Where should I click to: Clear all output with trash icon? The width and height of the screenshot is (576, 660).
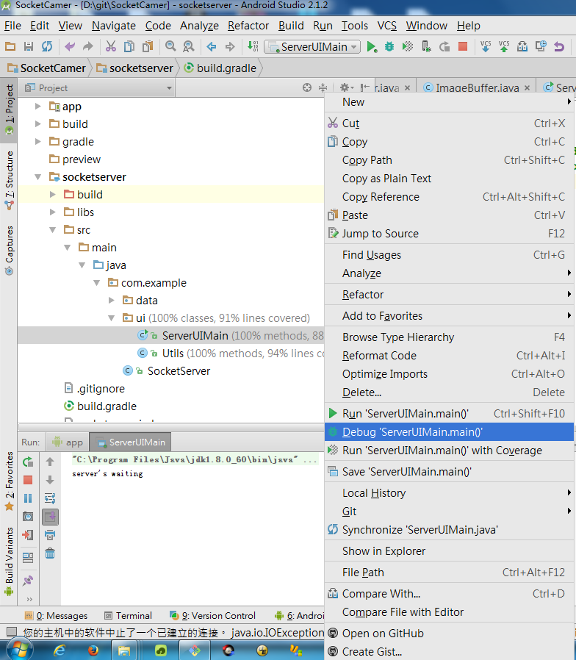coord(50,553)
